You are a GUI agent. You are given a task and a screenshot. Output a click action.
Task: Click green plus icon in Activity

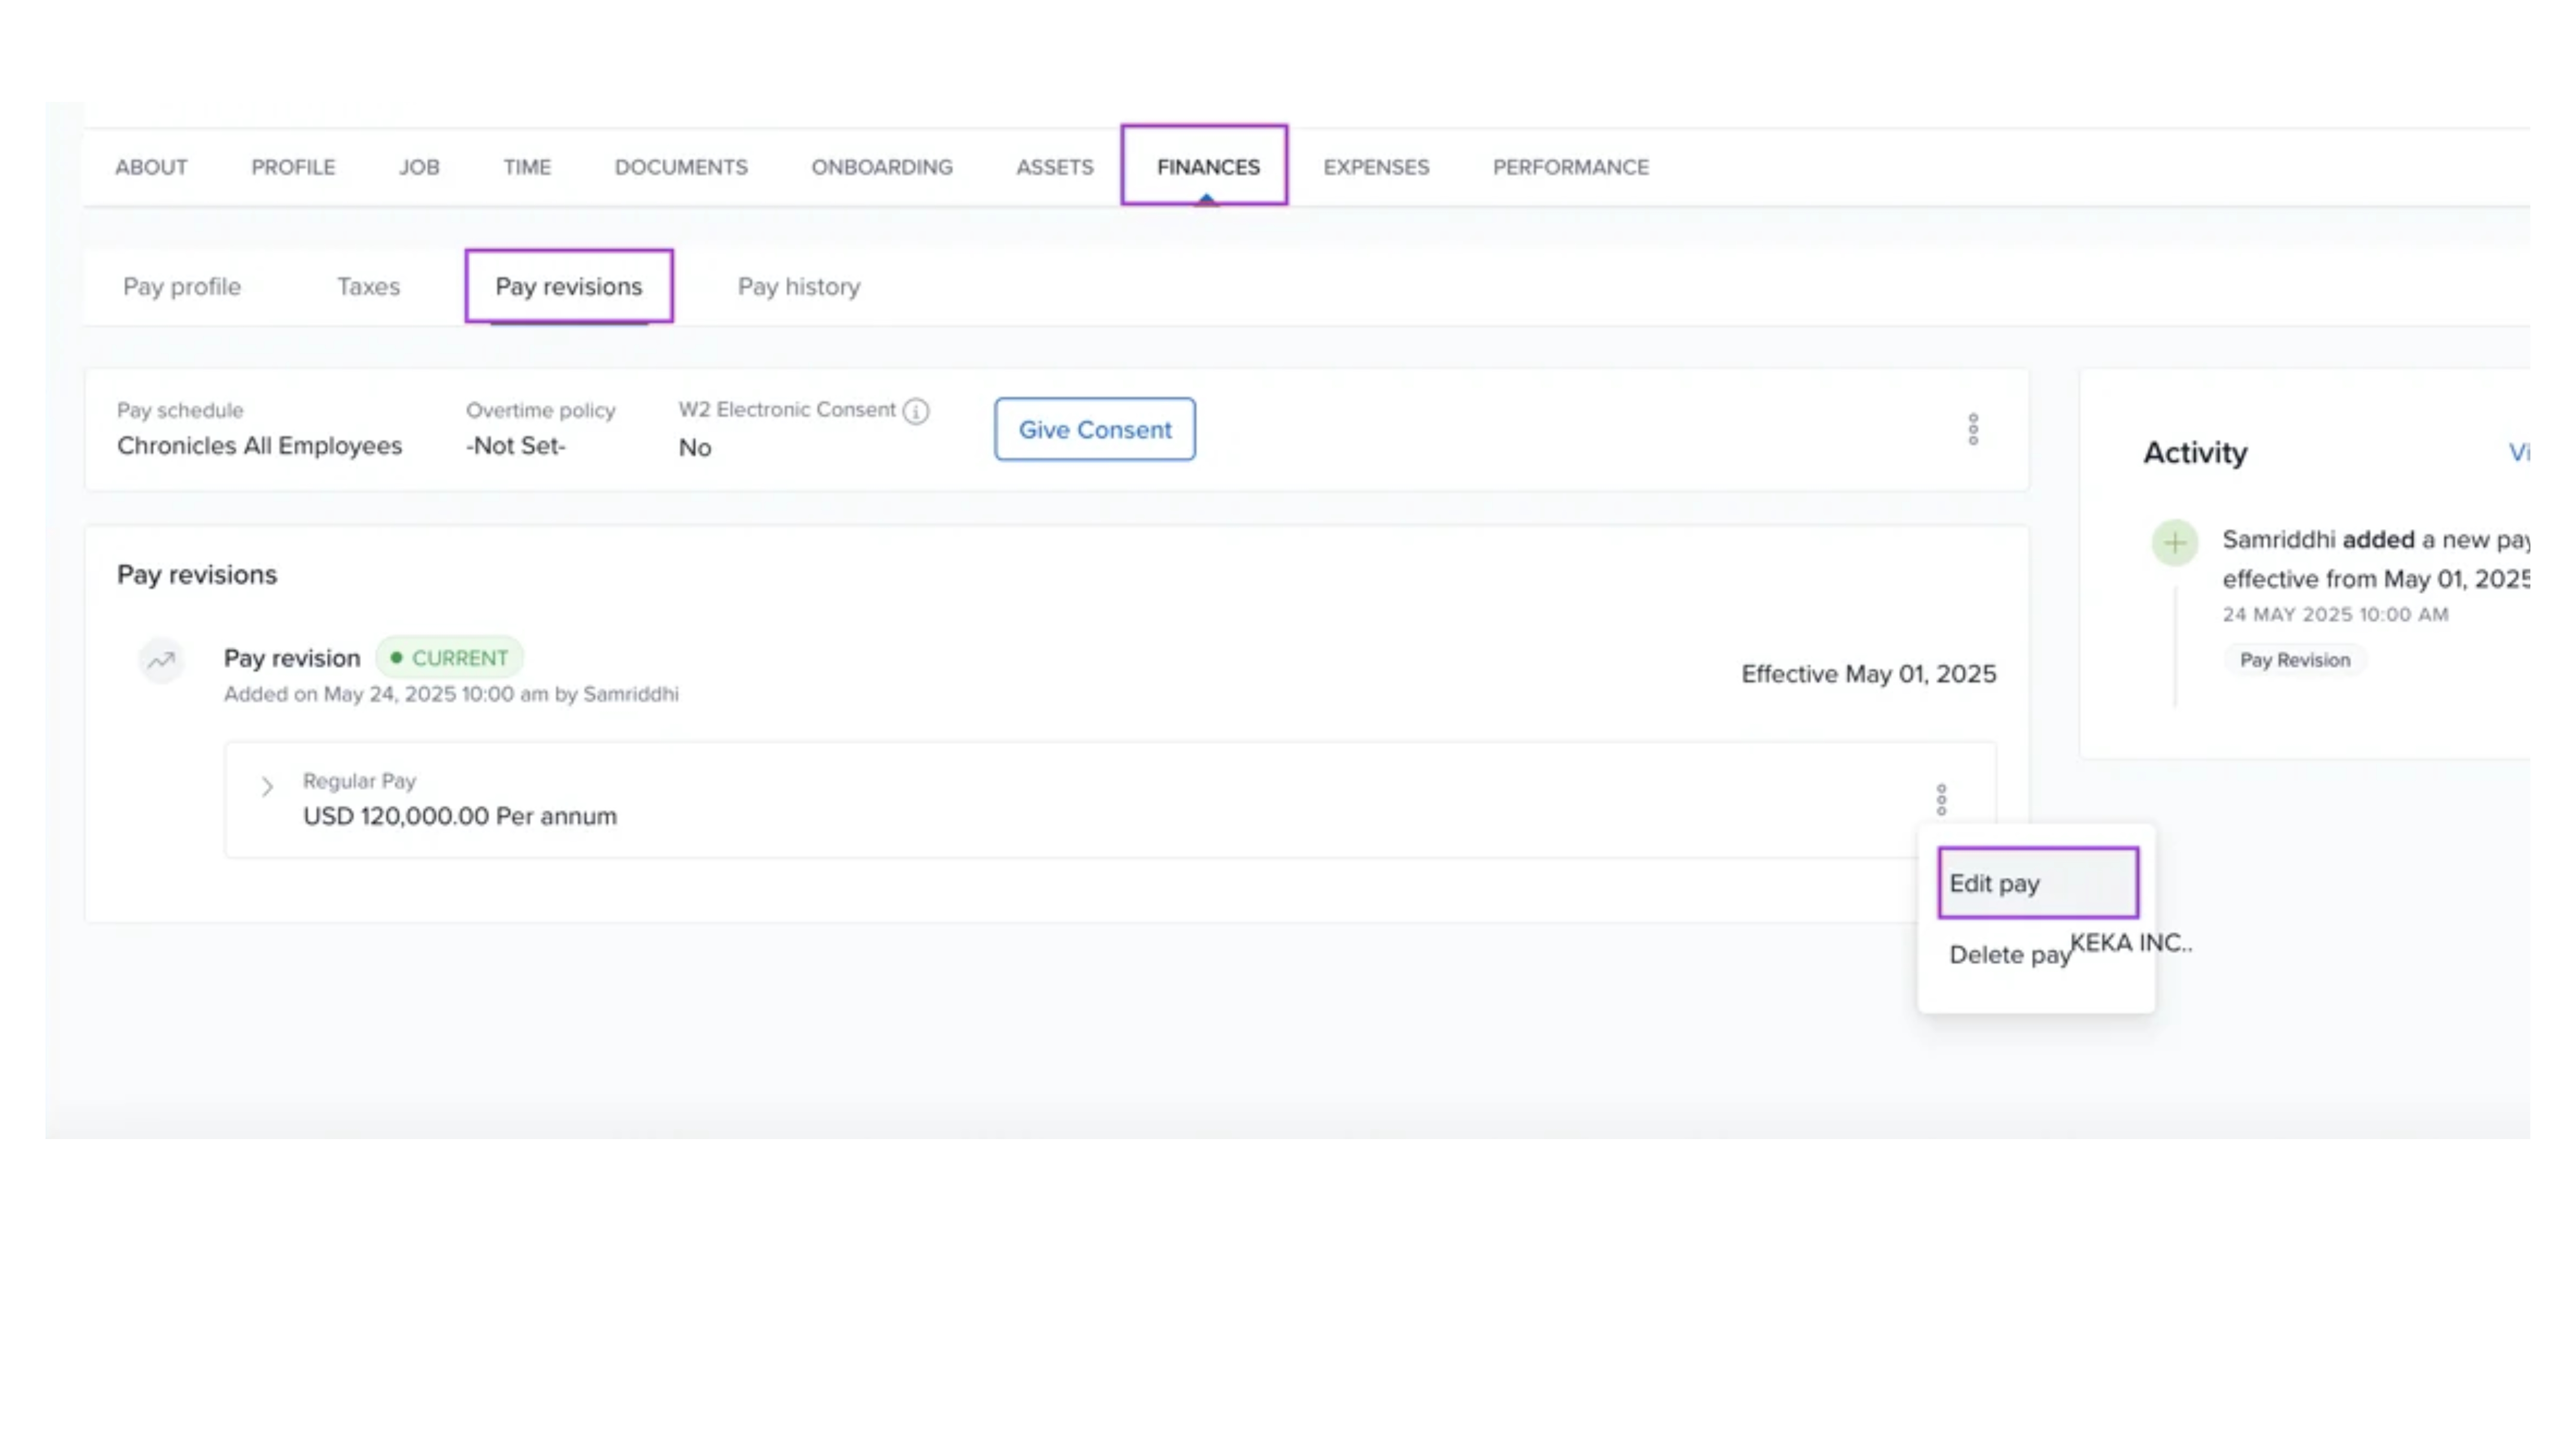[x=2174, y=543]
